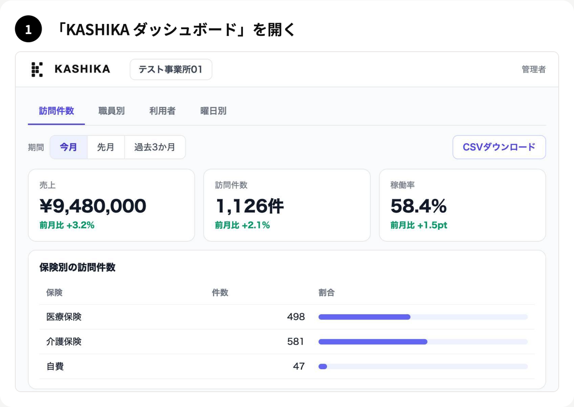
Task: Switch to the 職員別 tab
Action: tap(111, 111)
